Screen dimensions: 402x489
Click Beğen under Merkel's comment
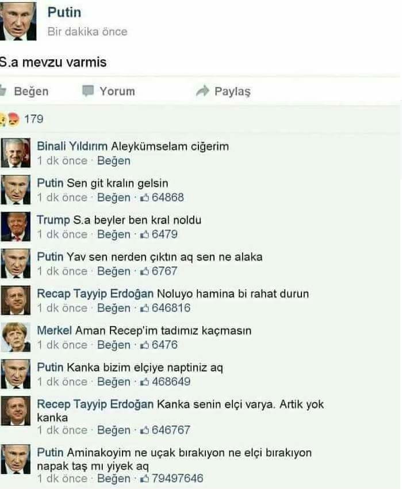(x=114, y=345)
